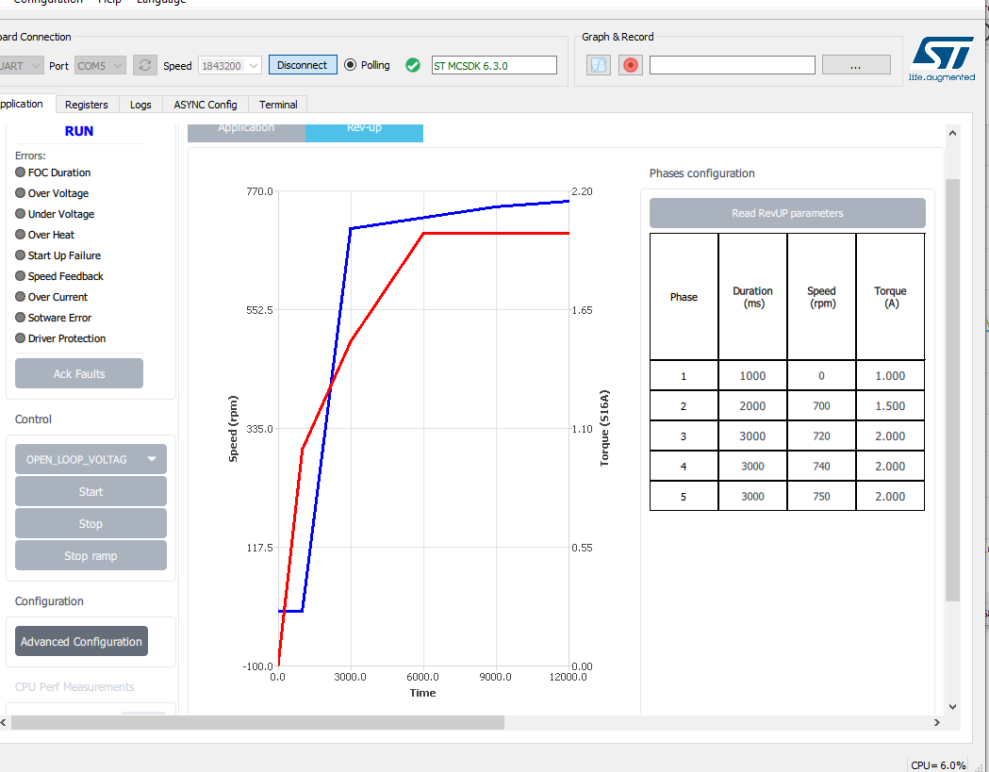Click the green connection status checkmark
Viewport: 989px width, 772px height.
click(412, 65)
